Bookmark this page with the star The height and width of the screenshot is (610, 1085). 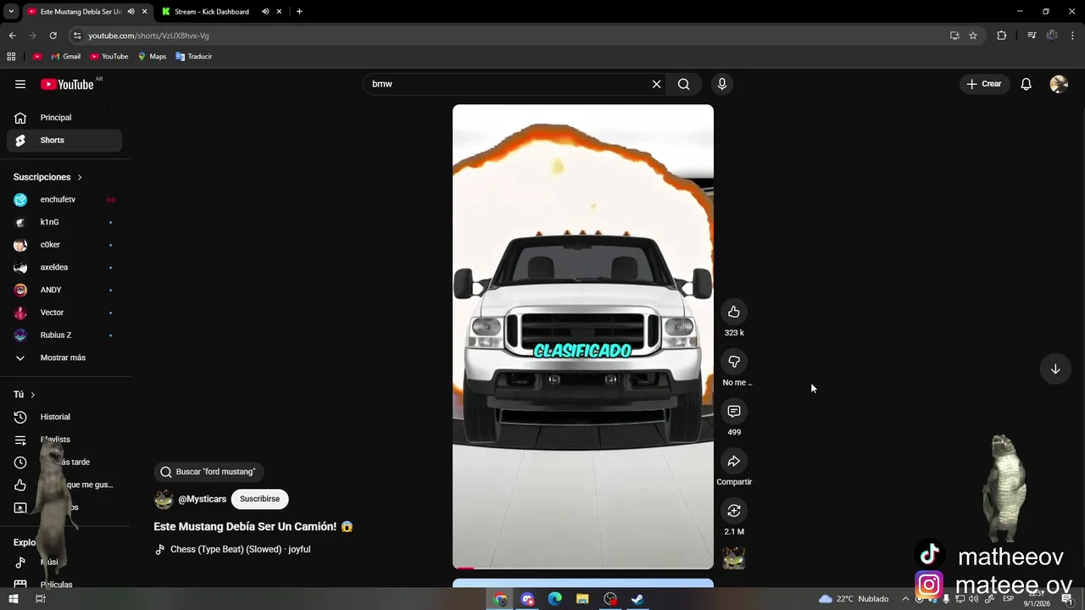click(x=973, y=36)
